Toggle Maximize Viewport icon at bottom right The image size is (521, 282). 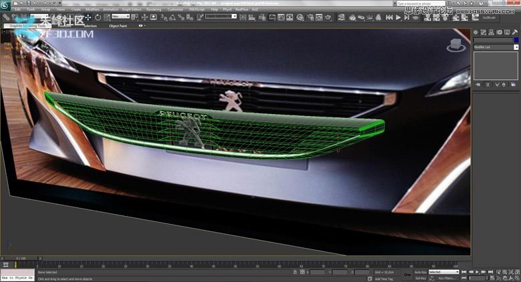518,278
